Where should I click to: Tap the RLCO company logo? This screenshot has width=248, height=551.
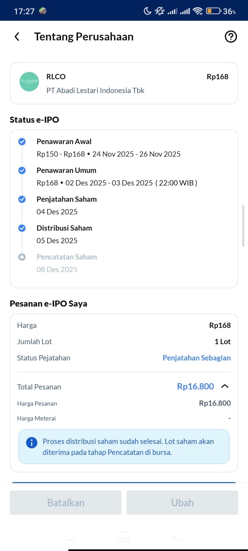pos(29,82)
